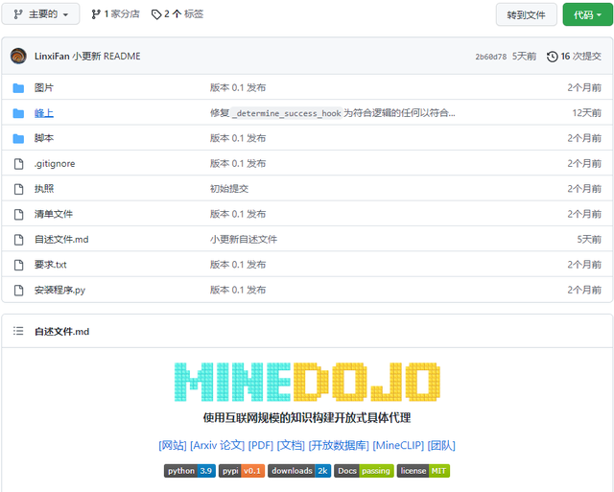Image resolution: width=614 pixels, height=492 pixels.
Task: Expand the green 代码 dropdown button
Action: point(587,15)
